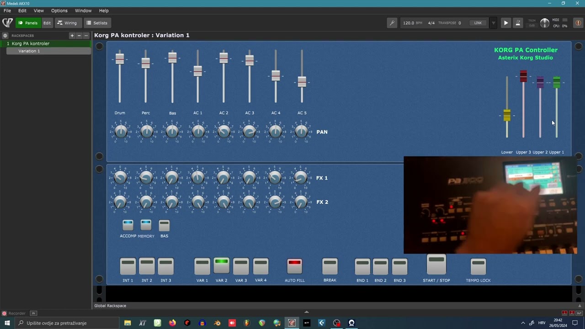Toggle the ACCOMP switch

tap(128, 225)
